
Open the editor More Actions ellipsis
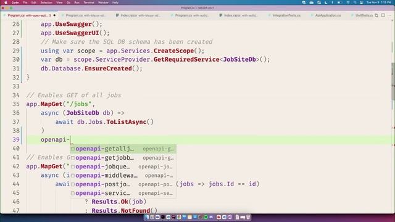(389, 15)
